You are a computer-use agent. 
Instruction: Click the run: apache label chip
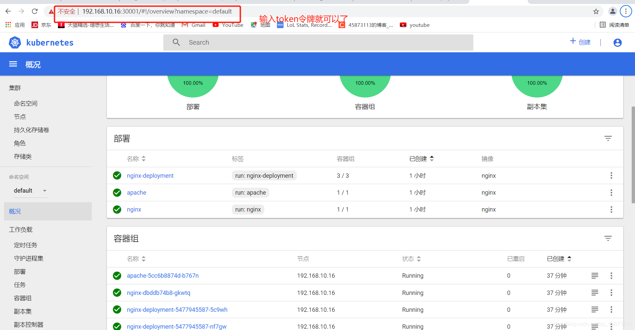pyautogui.click(x=250, y=193)
